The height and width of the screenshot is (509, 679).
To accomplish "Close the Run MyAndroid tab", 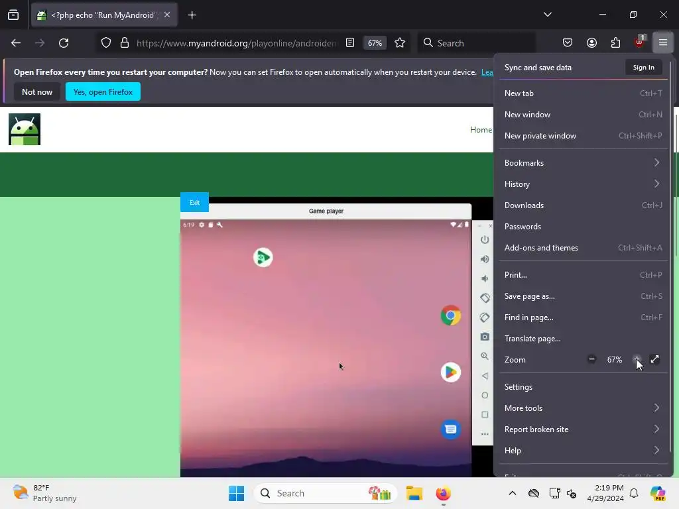I will (167, 15).
